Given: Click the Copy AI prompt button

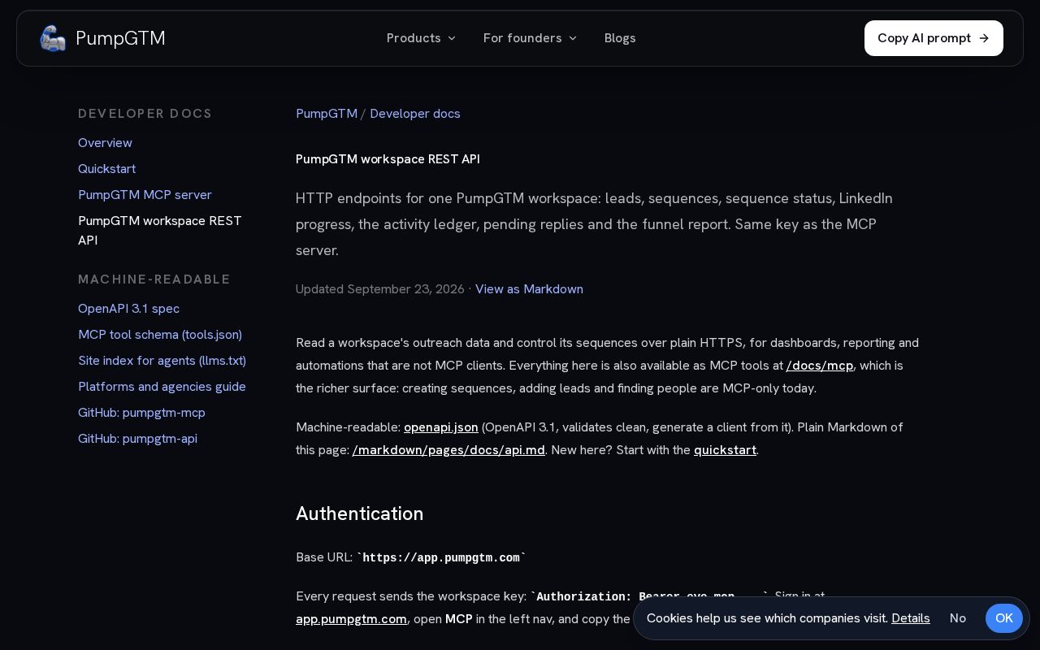Looking at the screenshot, I should (934, 38).
